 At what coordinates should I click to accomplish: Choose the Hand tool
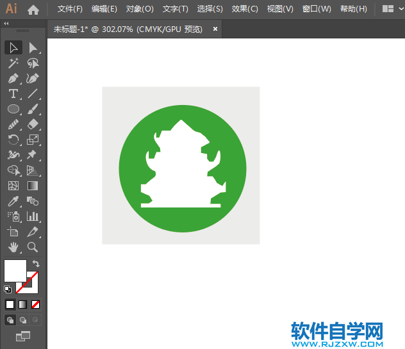tap(13, 247)
